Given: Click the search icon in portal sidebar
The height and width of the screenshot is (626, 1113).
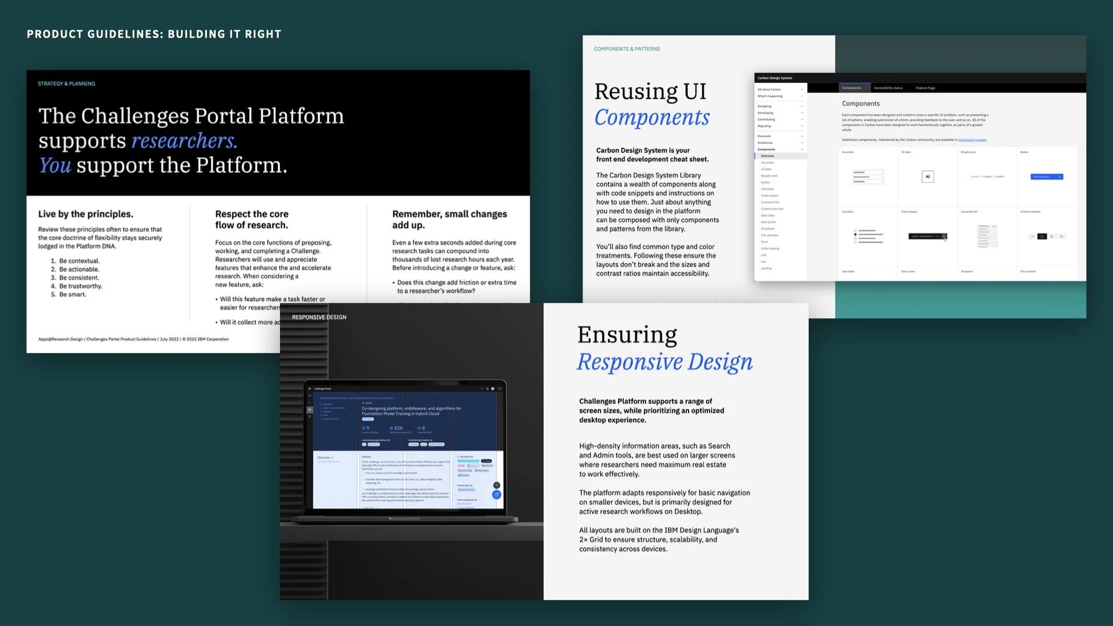Looking at the screenshot, I should coord(310,402).
